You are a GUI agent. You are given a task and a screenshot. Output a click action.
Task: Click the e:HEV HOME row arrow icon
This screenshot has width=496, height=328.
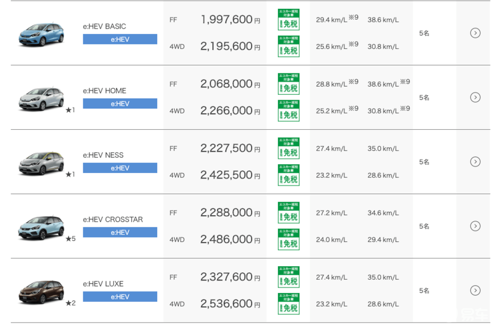pos(475,97)
